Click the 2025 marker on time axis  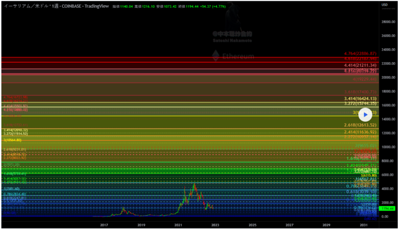[x=252, y=225]
